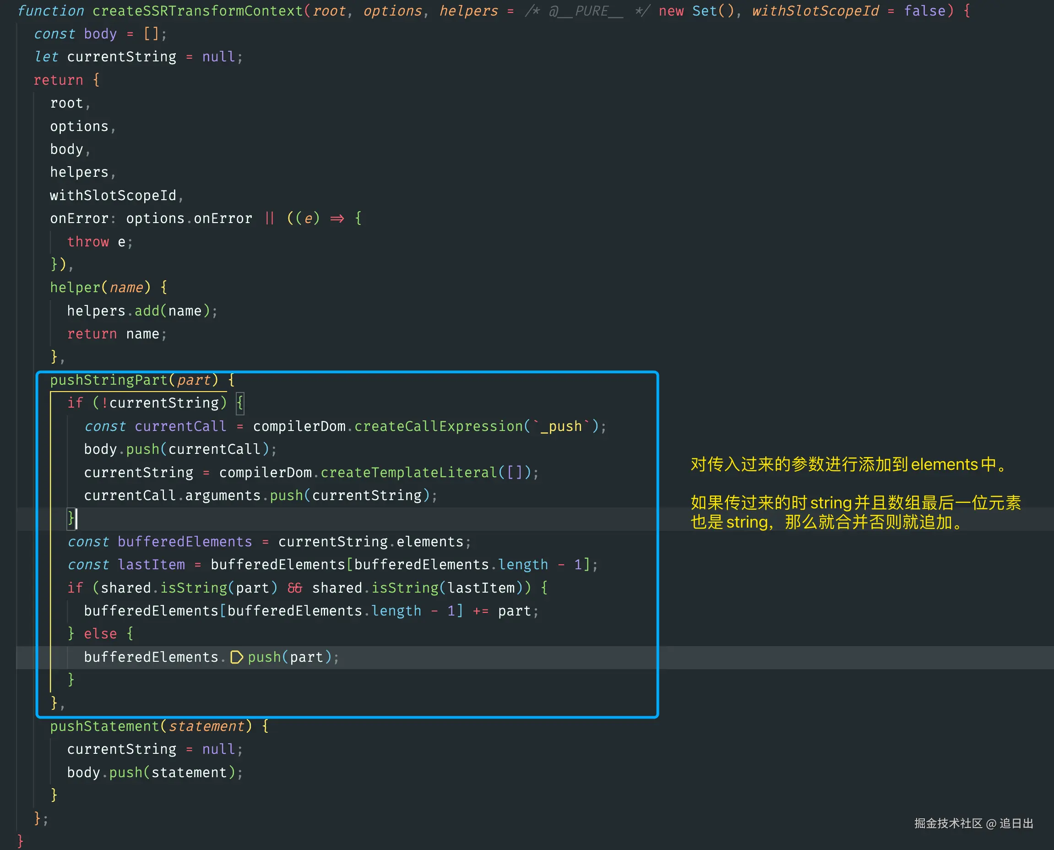Click the 'throw' keyword
1054x850 pixels.
pyautogui.click(x=88, y=242)
